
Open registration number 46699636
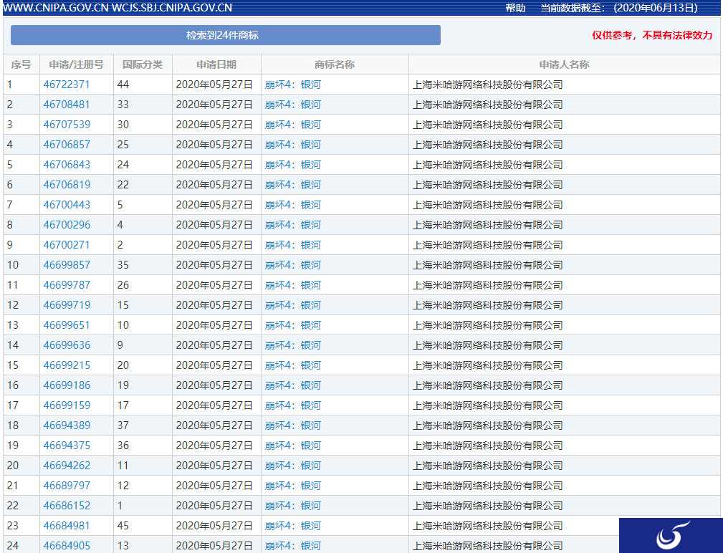(x=67, y=345)
